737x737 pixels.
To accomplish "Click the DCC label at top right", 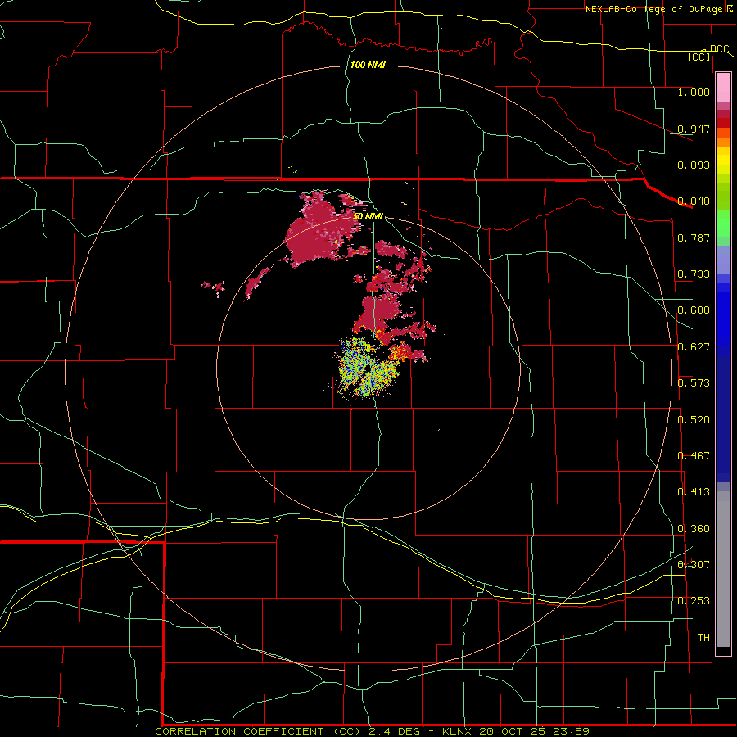I will point(719,49).
